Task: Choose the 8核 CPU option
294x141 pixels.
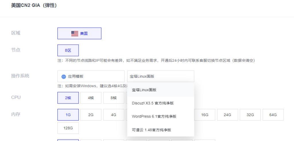Action: [114, 98]
